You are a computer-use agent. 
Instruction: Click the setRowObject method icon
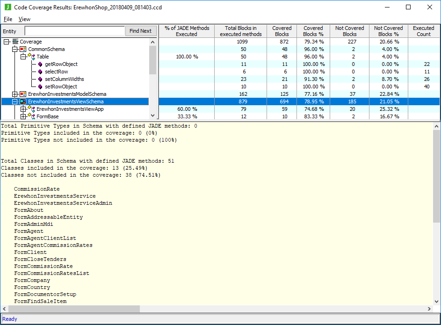click(x=40, y=87)
